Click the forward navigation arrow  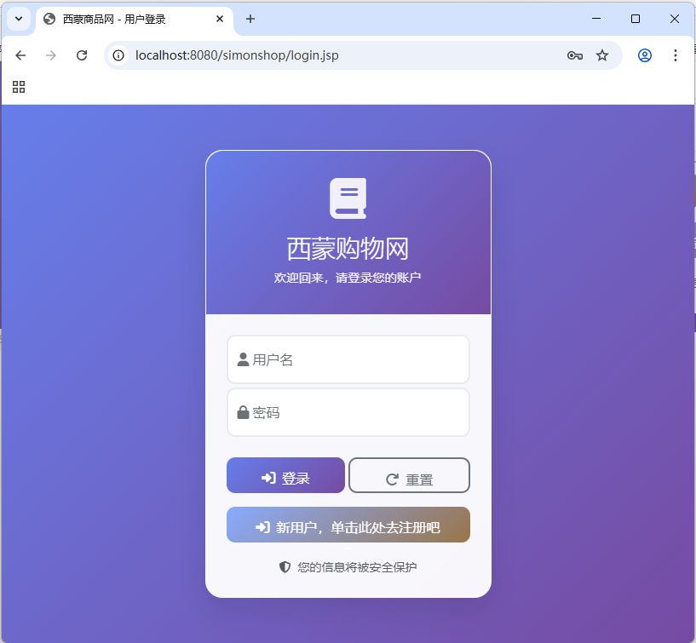(x=51, y=55)
